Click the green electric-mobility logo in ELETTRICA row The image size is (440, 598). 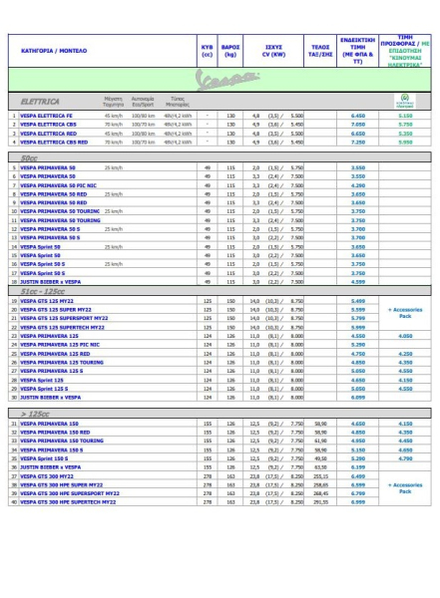pos(405,101)
